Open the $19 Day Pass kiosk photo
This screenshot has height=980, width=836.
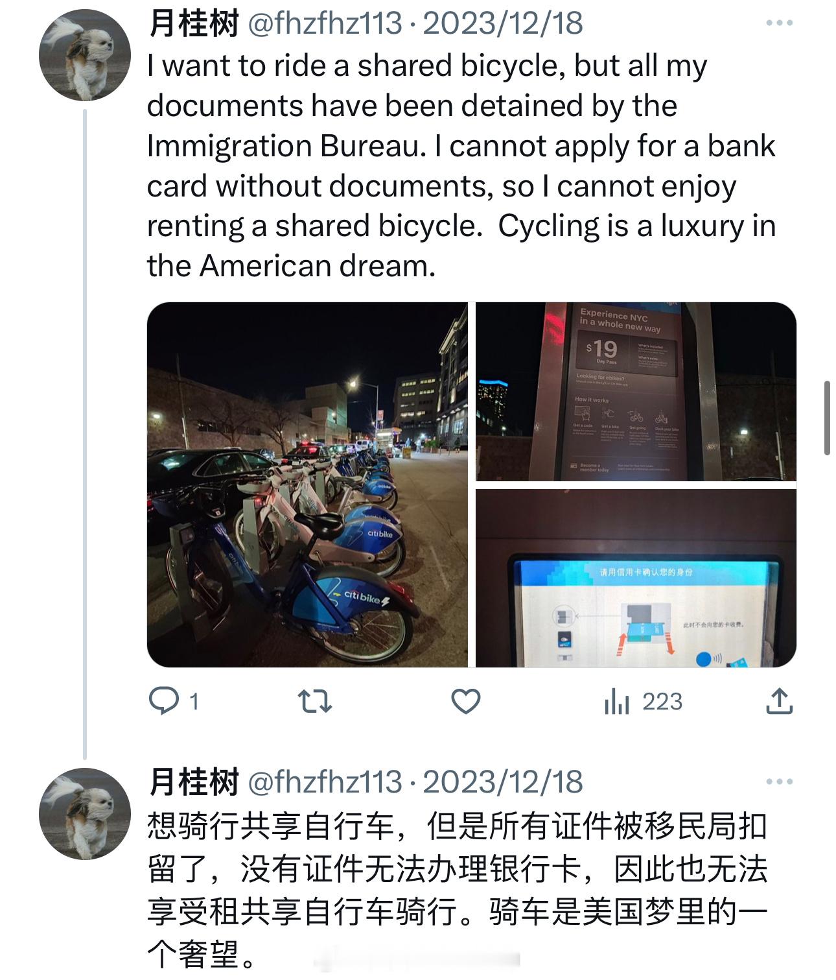click(636, 392)
